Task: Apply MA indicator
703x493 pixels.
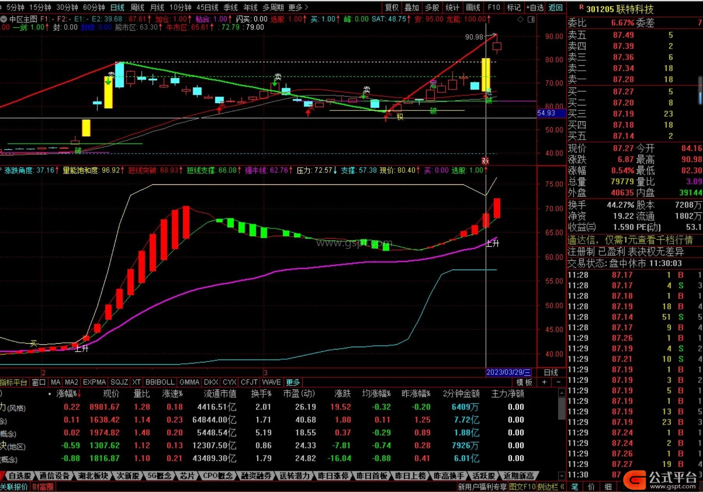Action: click(x=56, y=382)
